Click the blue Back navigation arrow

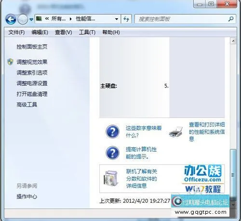click(11, 19)
